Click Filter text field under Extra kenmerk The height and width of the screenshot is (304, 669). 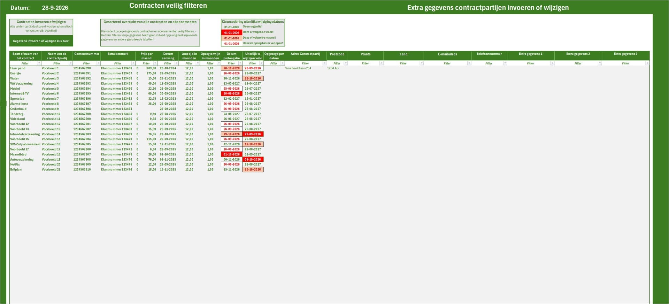[118, 63]
